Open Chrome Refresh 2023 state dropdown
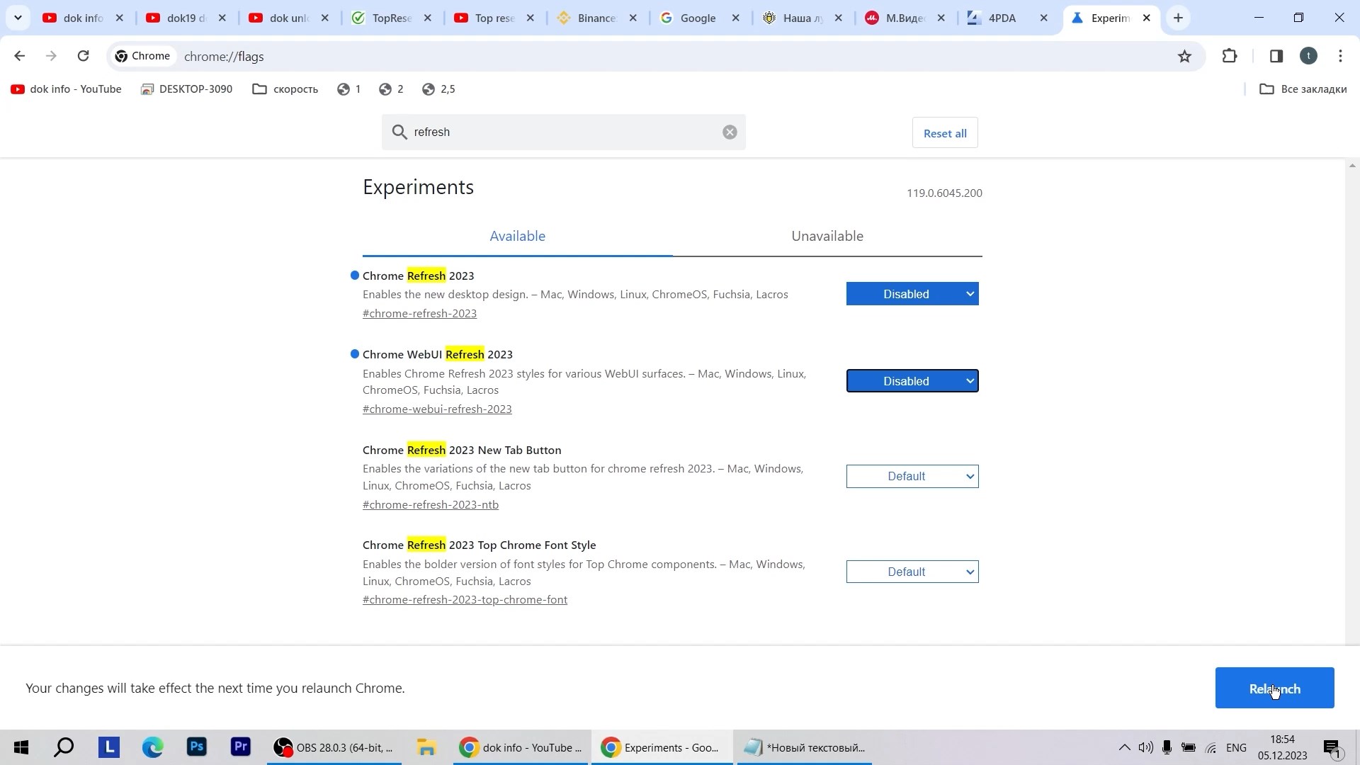 pyautogui.click(x=912, y=294)
